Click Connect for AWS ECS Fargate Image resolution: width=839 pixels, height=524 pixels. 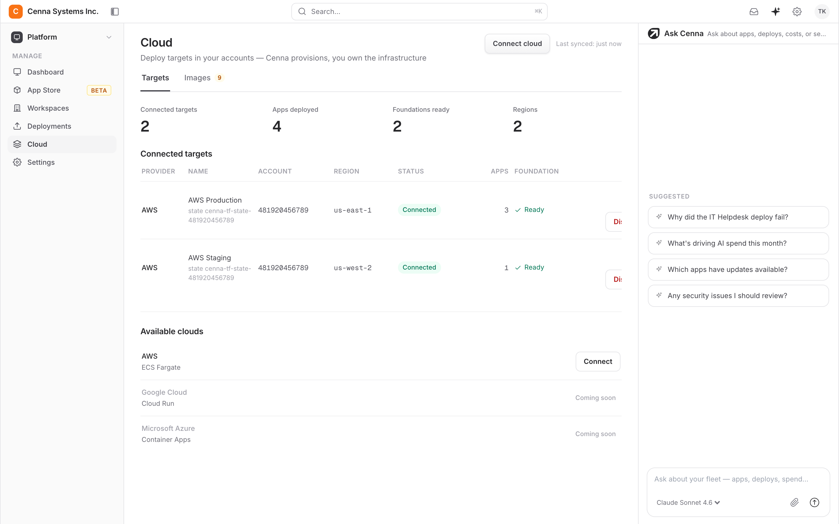598,362
